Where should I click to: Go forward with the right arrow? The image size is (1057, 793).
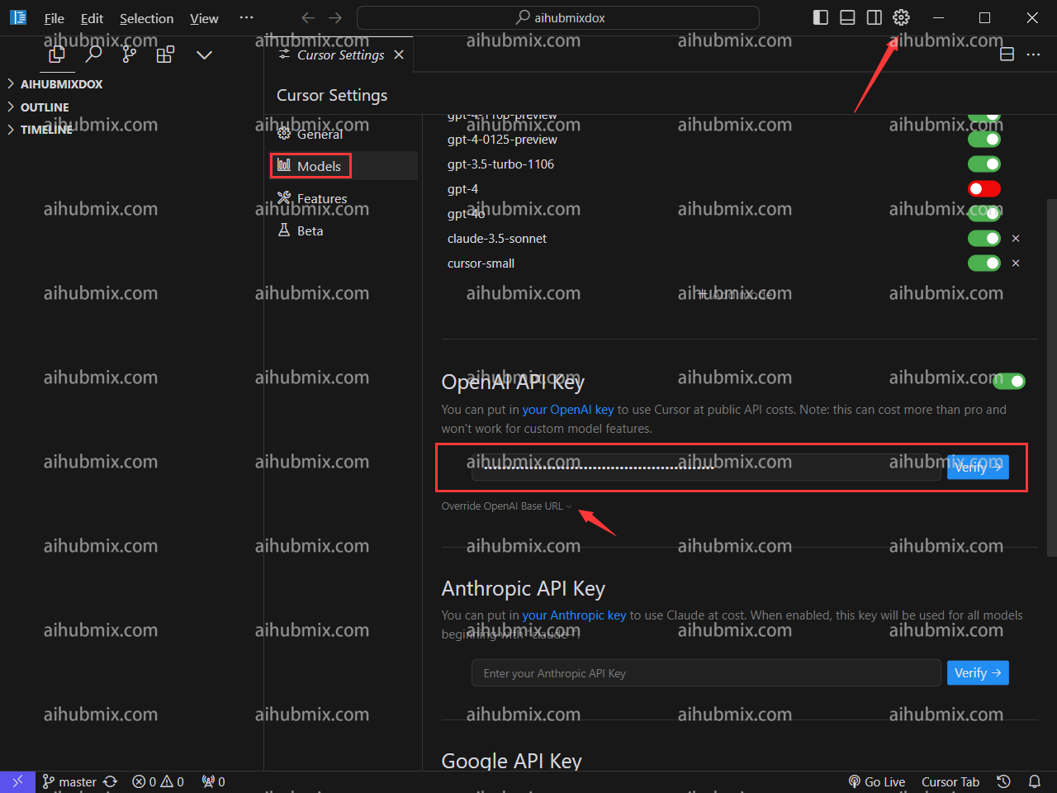coord(334,17)
